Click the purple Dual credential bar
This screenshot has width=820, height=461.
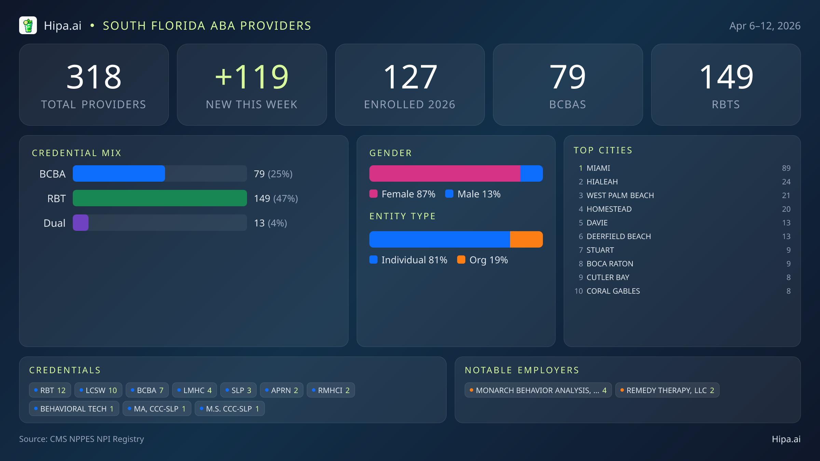click(81, 223)
